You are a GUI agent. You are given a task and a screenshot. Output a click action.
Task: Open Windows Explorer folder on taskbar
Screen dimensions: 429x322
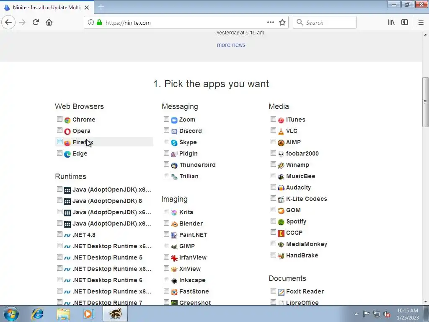(x=63, y=314)
